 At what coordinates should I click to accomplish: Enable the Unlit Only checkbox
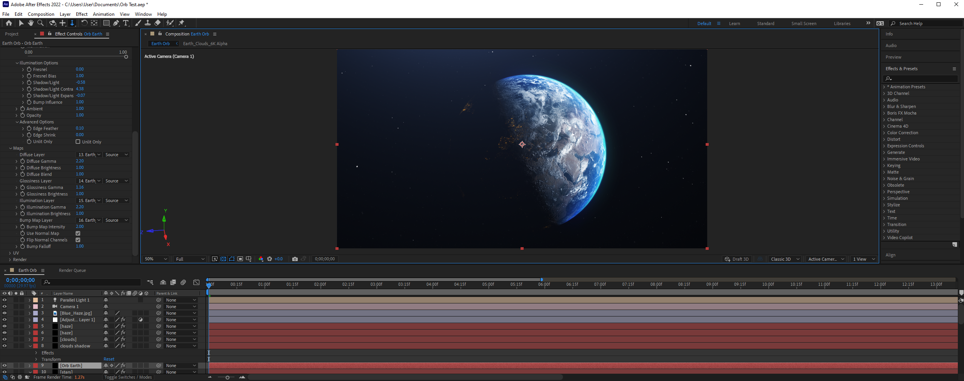78,142
